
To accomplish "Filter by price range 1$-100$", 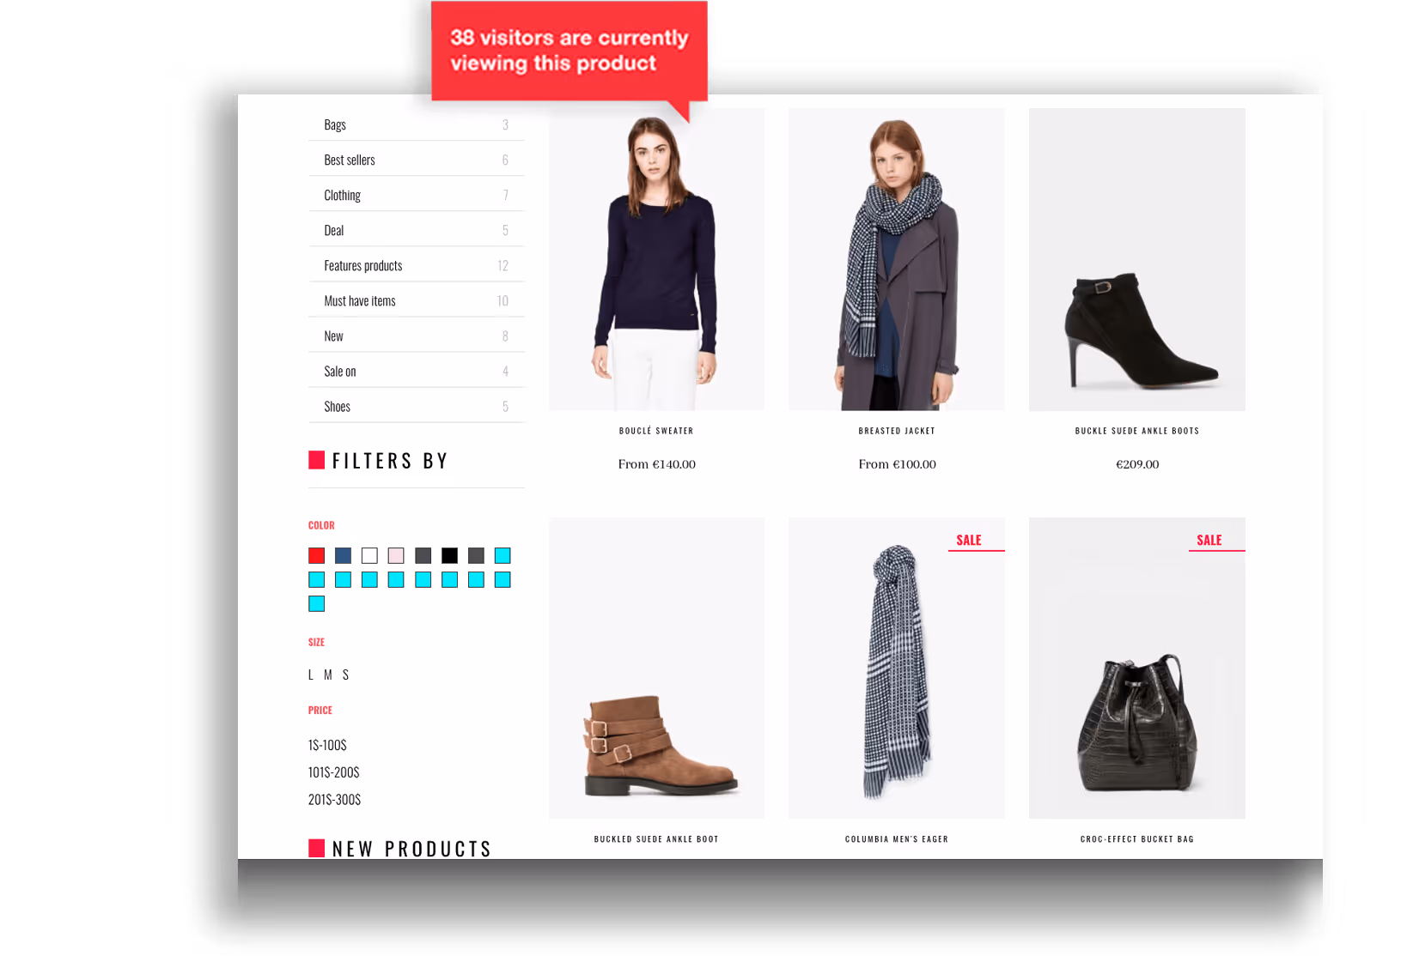I will pos(327,745).
